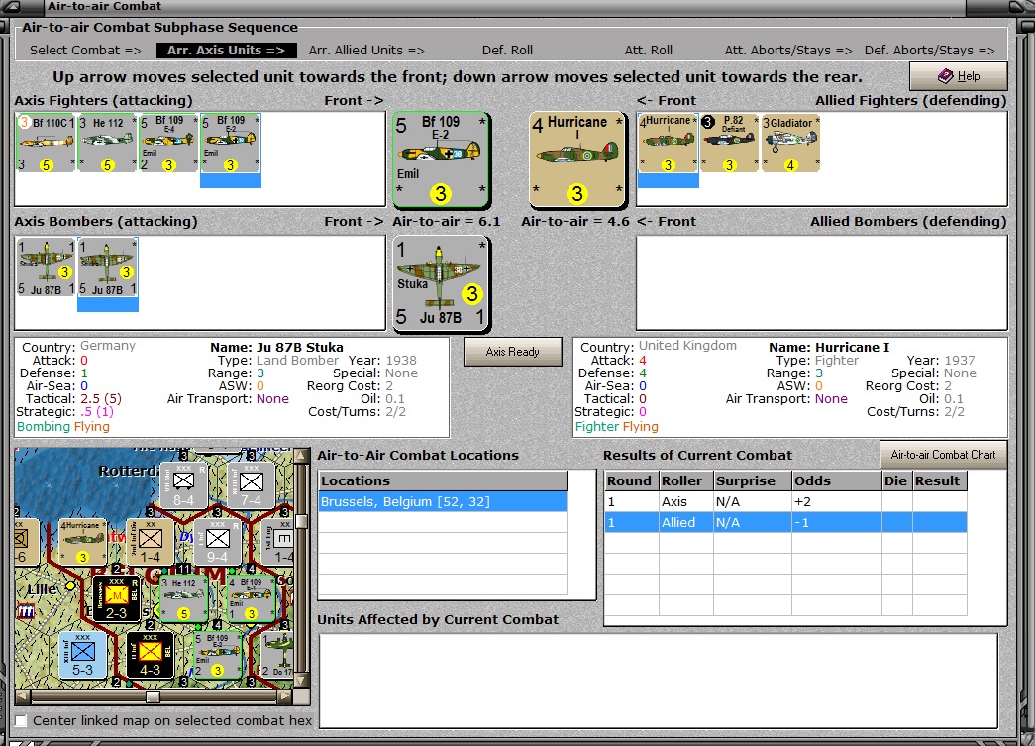Select the P.82 Defiant Allied fighter counter
Screen dimensions: 1035x746
coord(729,143)
